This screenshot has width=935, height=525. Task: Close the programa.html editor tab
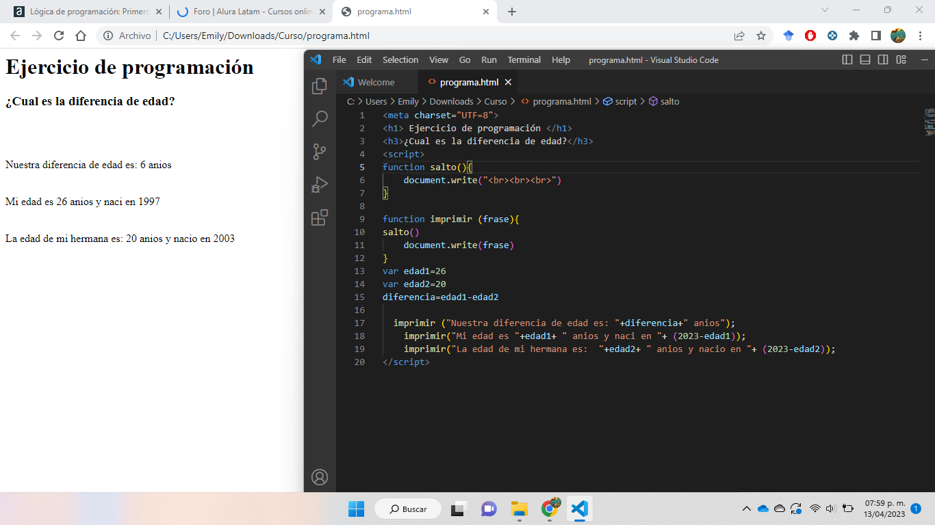pyautogui.click(x=508, y=82)
